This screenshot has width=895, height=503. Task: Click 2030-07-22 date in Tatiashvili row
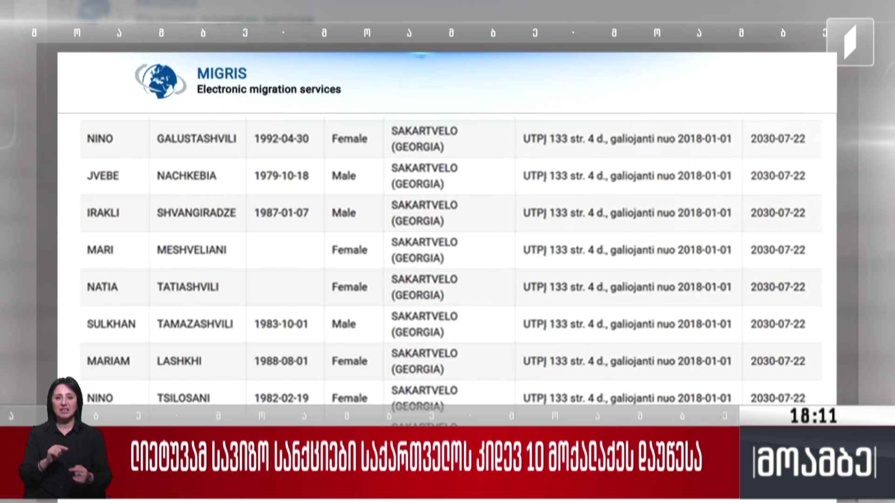(x=778, y=287)
